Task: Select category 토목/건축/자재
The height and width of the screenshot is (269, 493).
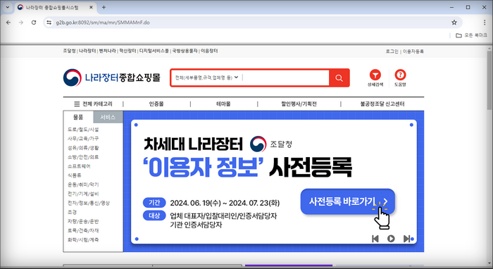Action: click(x=83, y=230)
